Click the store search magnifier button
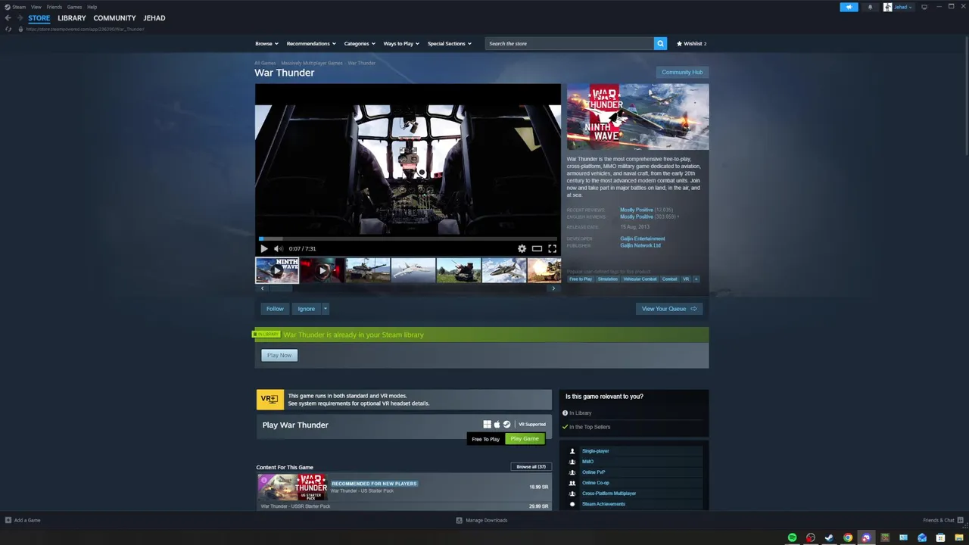 tap(660, 43)
